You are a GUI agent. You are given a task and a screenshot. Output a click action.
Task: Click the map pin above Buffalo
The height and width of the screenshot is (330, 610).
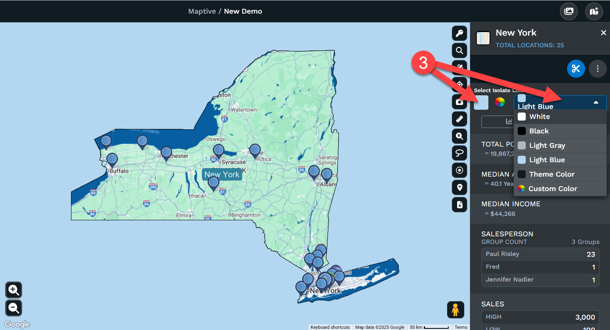tap(112, 160)
